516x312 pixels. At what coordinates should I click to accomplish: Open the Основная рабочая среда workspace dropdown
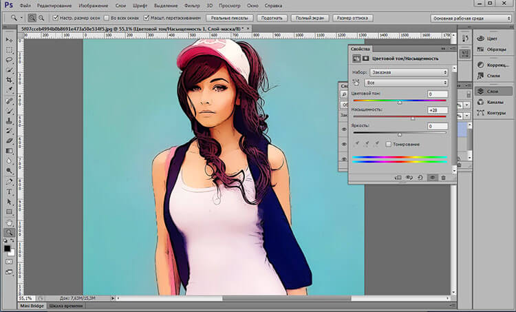click(470, 17)
